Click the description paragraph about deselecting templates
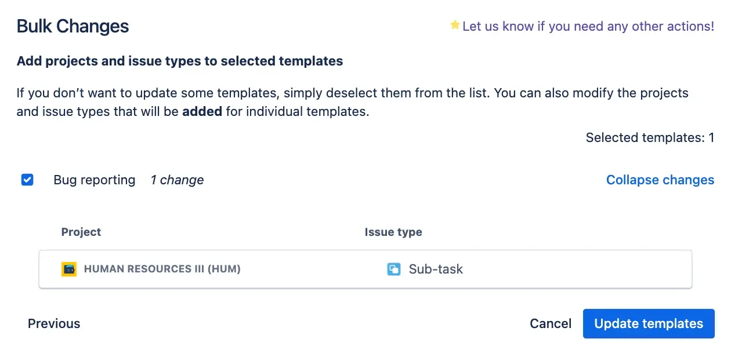The height and width of the screenshot is (357, 731). coord(352,93)
